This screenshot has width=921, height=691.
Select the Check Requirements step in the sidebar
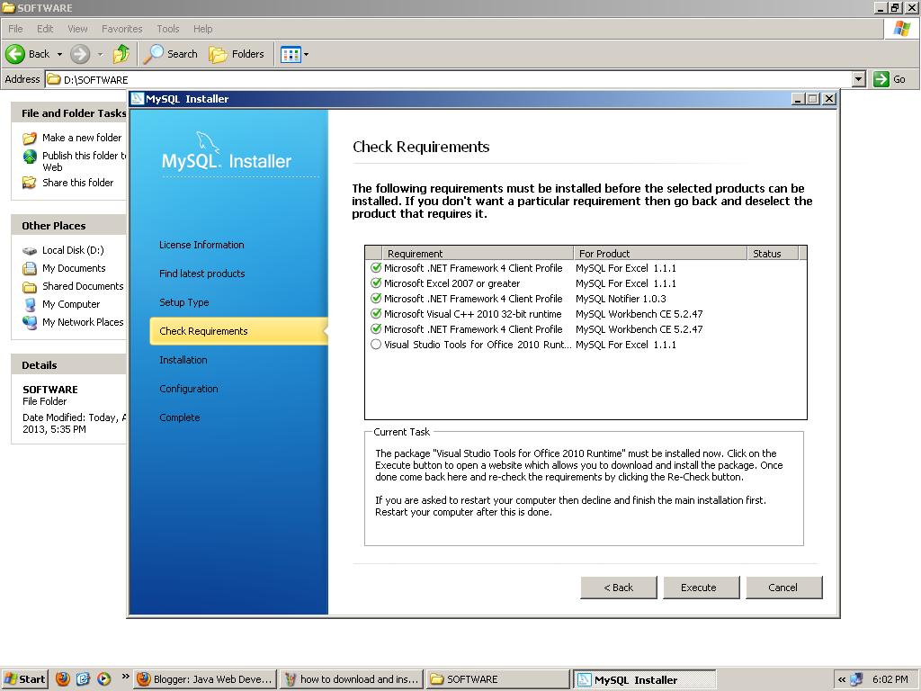click(x=201, y=331)
